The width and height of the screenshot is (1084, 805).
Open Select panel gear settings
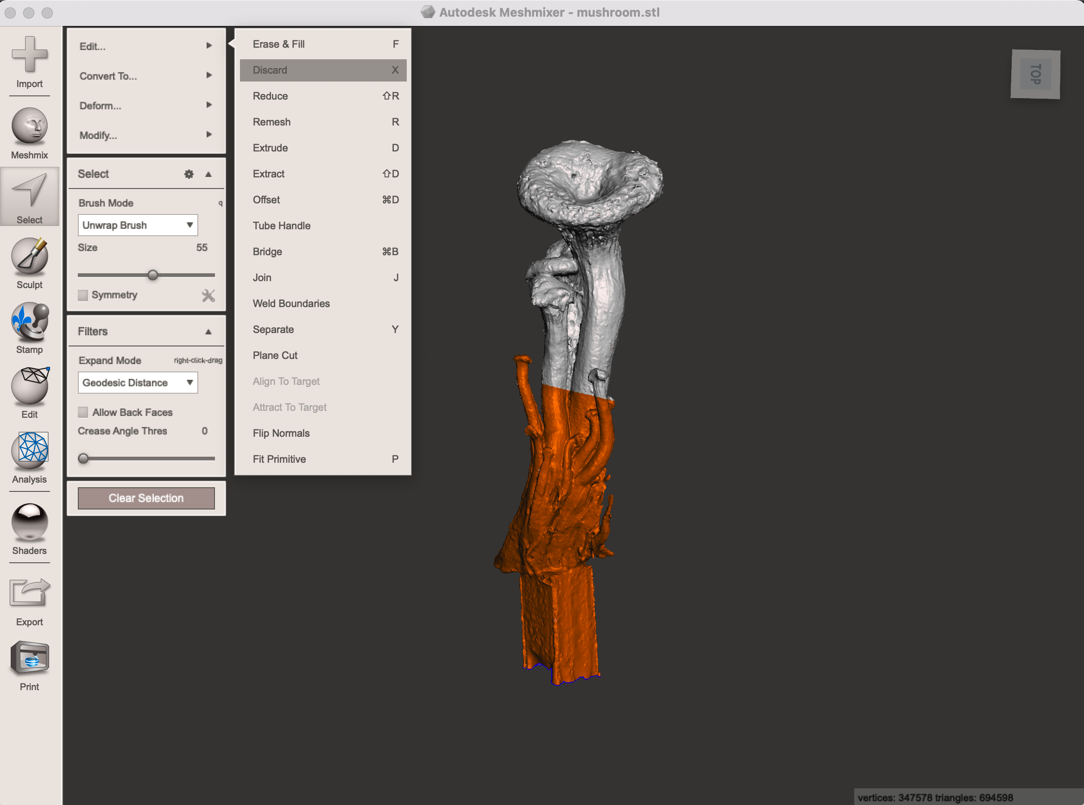[189, 174]
